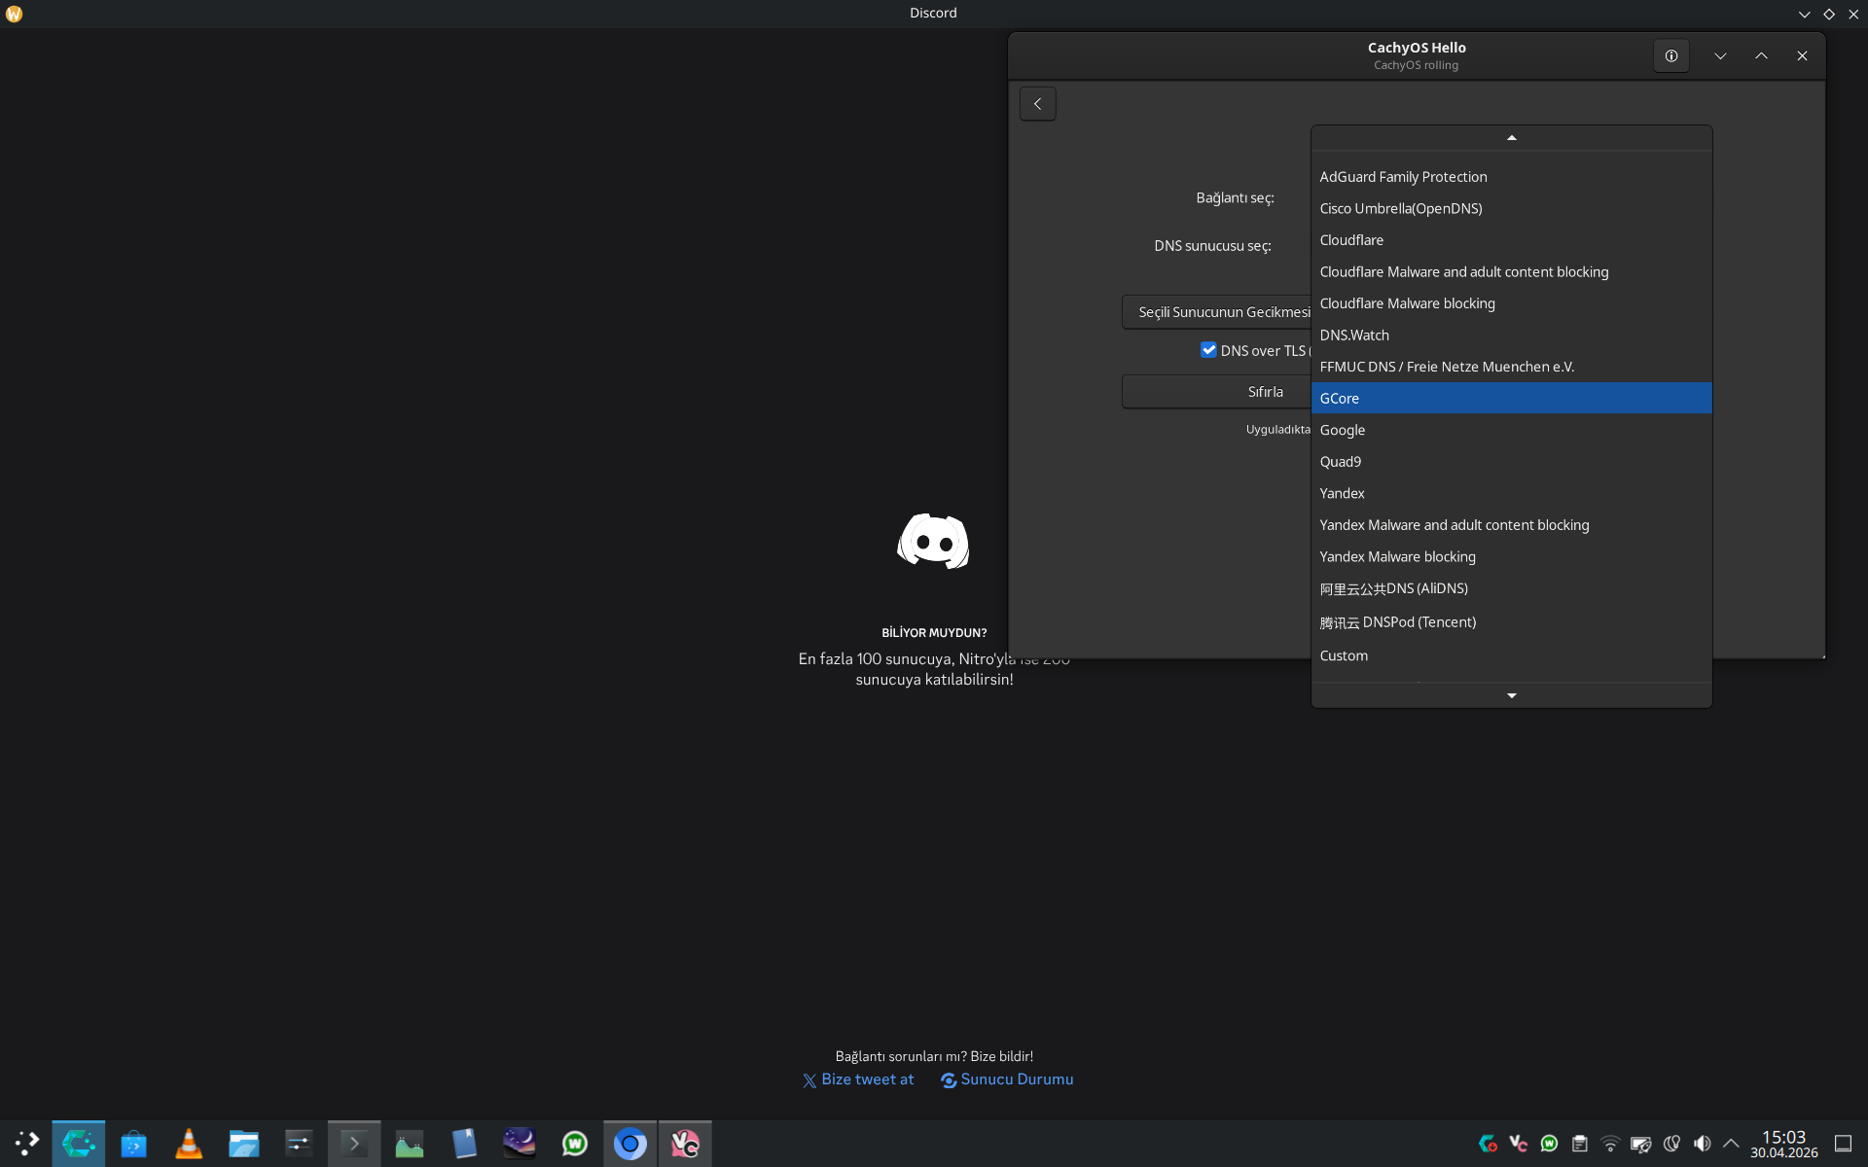Select the AliDNS entry

click(x=1511, y=588)
